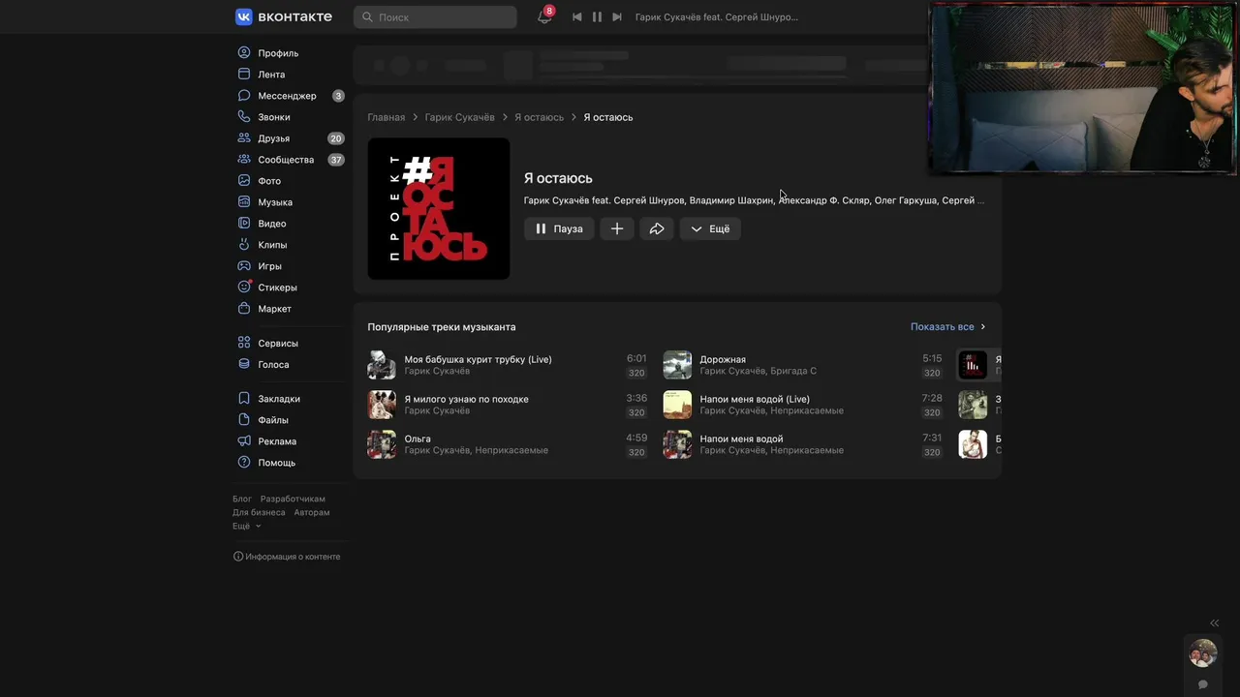The image size is (1240, 697).
Task: Click the Музыка sidebar icon
Action: [244, 202]
